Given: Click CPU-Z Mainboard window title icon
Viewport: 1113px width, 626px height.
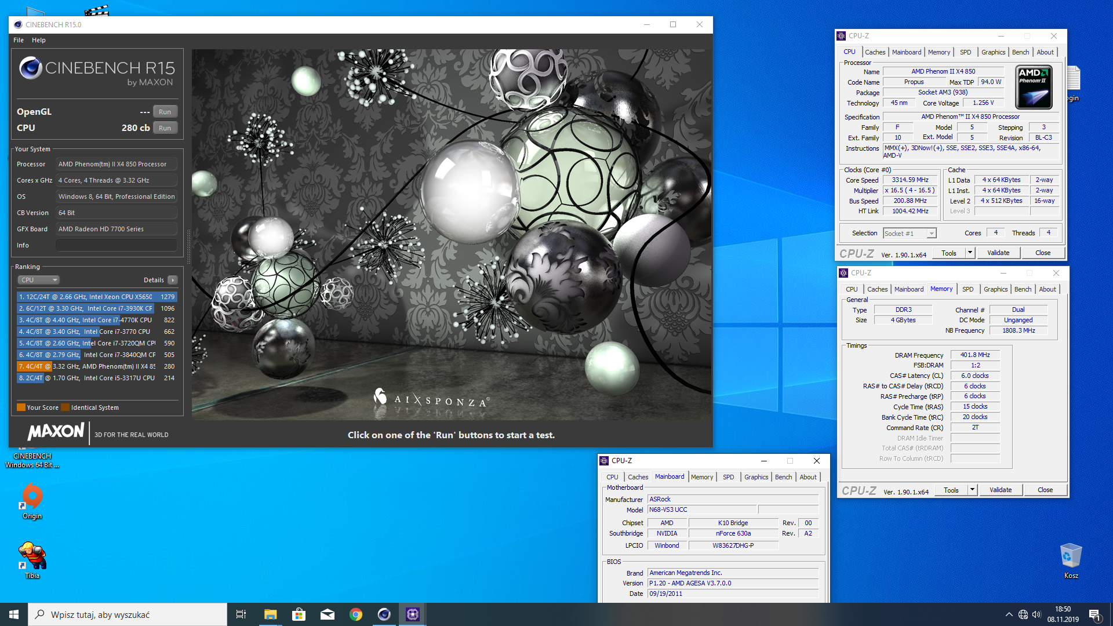Looking at the screenshot, I should (x=604, y=461).
